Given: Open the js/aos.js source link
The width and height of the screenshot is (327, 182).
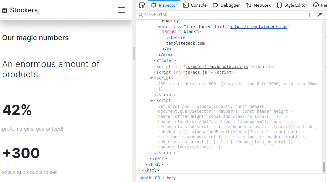Looking at the screenshot, I should pyautogui.click(x=196, y=72).
